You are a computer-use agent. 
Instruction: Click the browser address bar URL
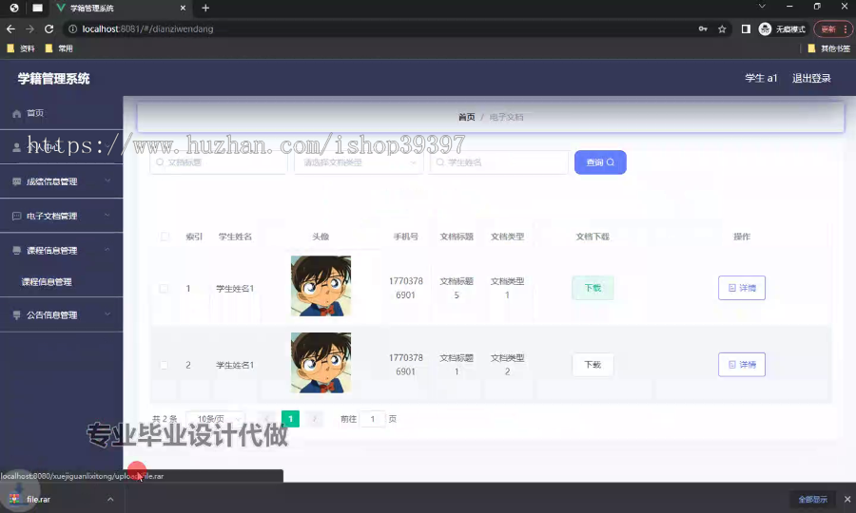tap(147, 28)
